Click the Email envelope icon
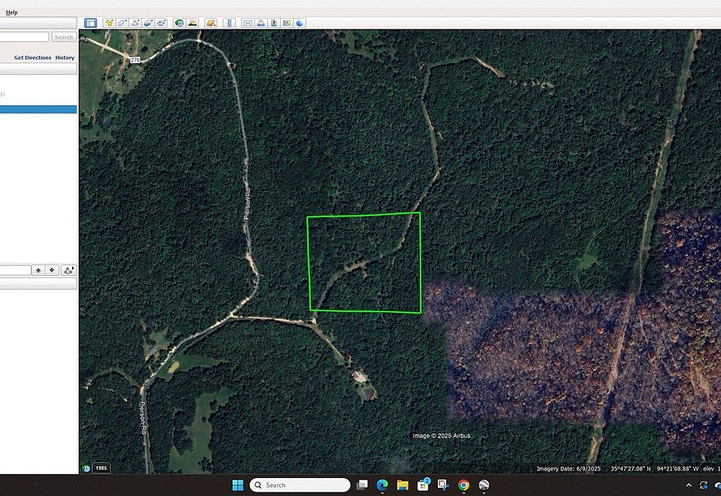The width and height of the screenshot is (721, 496). pyautogui.click(x=247, y=23)
